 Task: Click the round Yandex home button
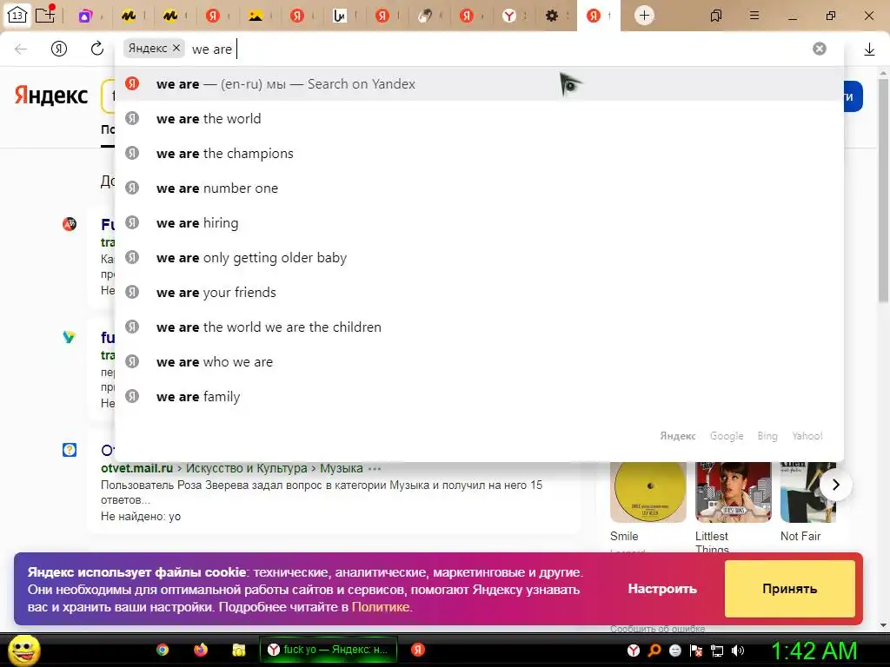point(59,49)
